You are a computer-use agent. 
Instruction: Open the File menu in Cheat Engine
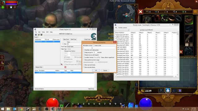pyautogui.click(x=36, y=32)
